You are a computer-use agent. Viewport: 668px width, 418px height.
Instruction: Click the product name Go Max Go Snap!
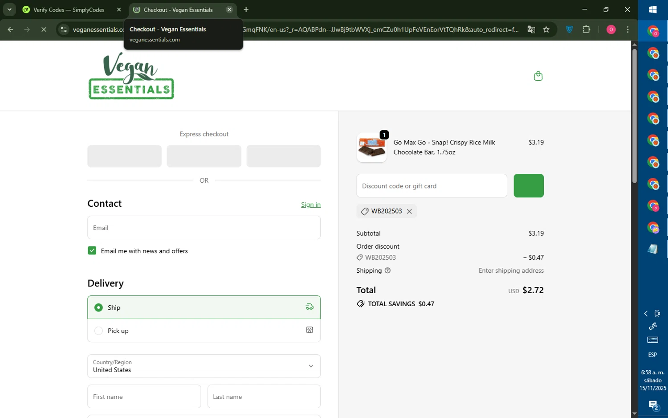pos(444,147)
